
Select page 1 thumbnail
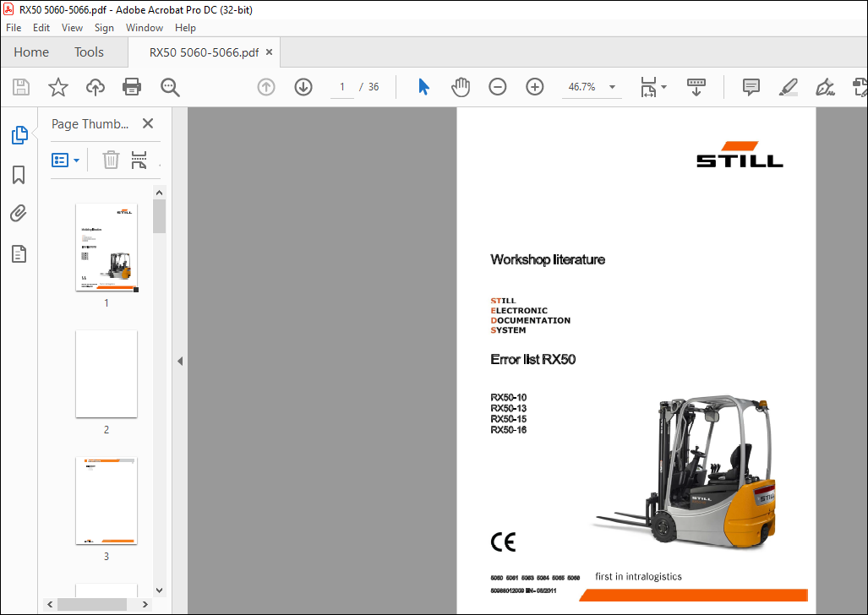[x=106, y=248]
